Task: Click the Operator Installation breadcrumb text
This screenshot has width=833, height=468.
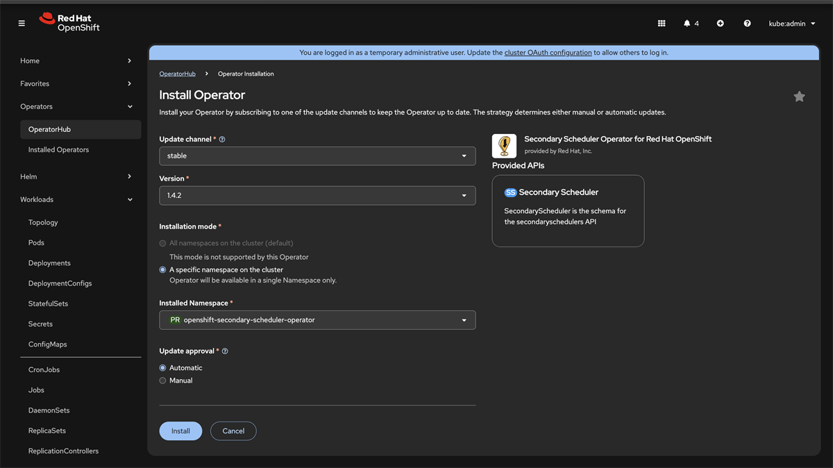Action: point(246,74)
